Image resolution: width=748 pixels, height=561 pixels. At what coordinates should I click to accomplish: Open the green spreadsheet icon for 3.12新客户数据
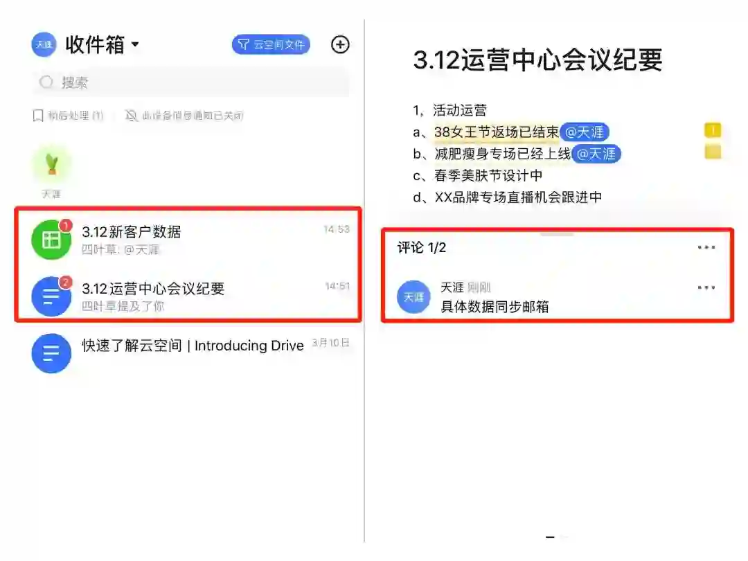(51, 240)
